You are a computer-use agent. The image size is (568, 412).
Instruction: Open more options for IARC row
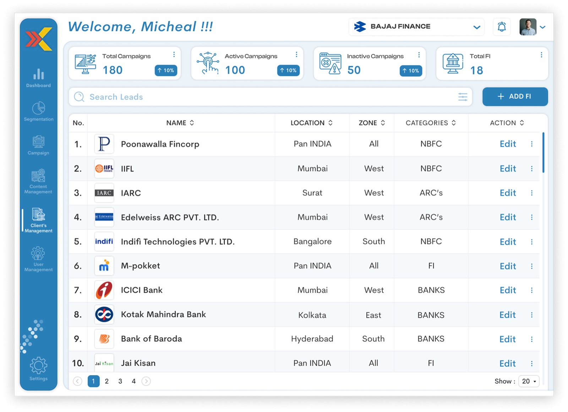[532, 193]
